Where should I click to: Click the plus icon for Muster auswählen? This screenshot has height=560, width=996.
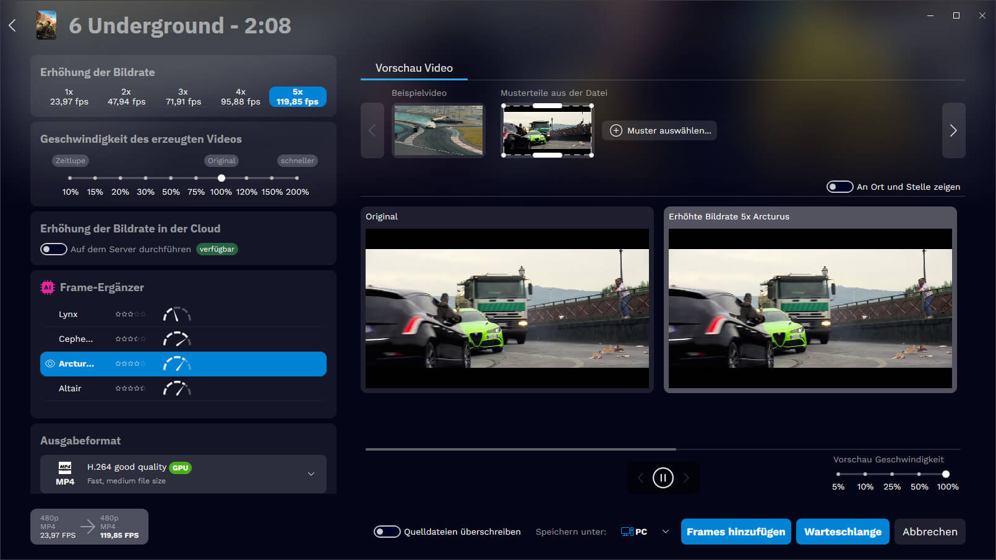click(x=616, y=130)
